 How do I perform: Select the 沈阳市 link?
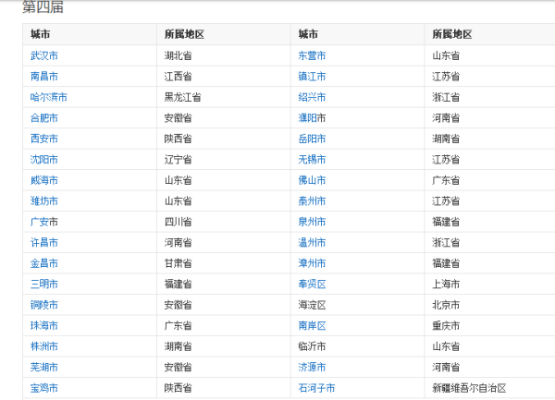point(43,160)
